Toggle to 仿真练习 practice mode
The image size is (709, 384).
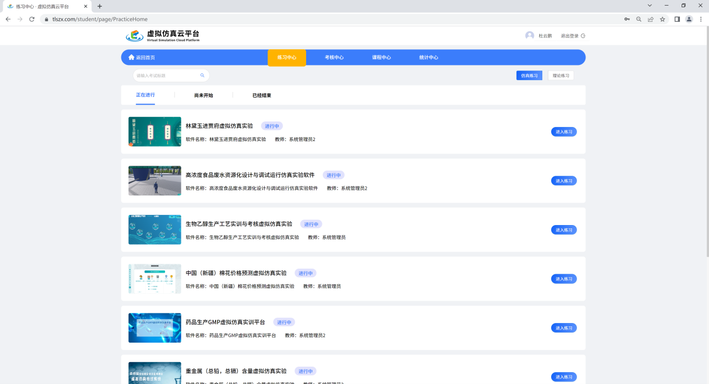(x=529, y=76)
